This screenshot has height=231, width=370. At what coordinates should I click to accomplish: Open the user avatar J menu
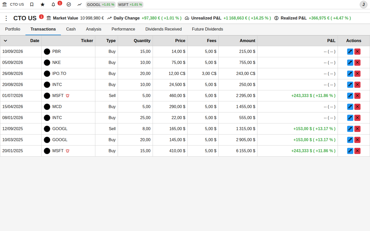click(x=364, y=5)
